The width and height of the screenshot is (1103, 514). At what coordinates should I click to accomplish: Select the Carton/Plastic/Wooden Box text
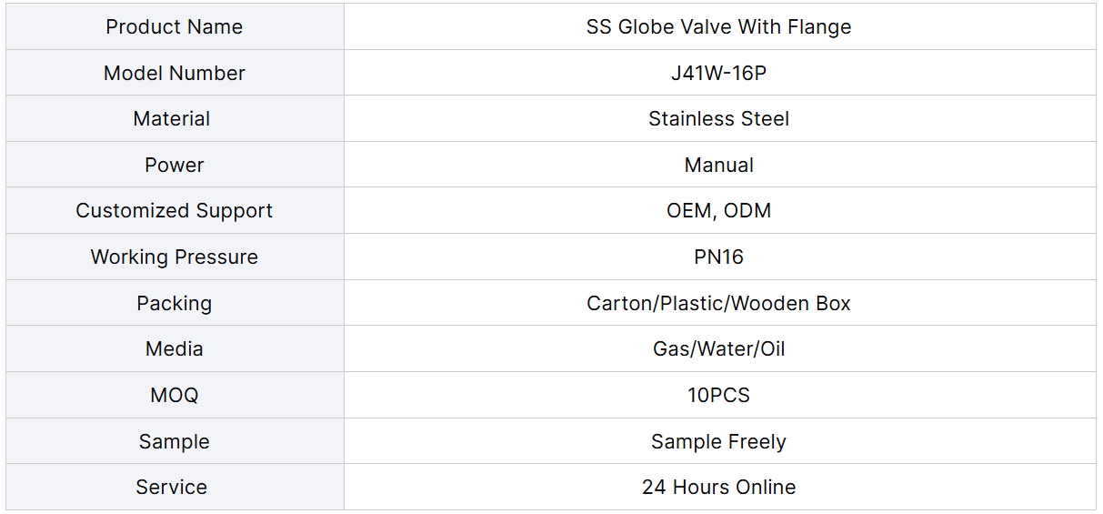coord(718,304)
